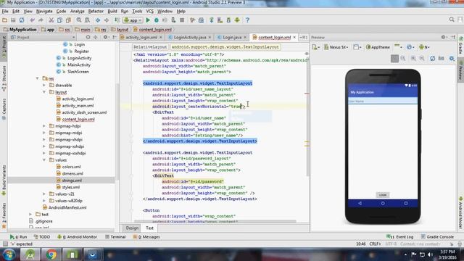Toggle the Captures tool window button
The width and height of the screenshot is (464, 261).
pos(4,109)
